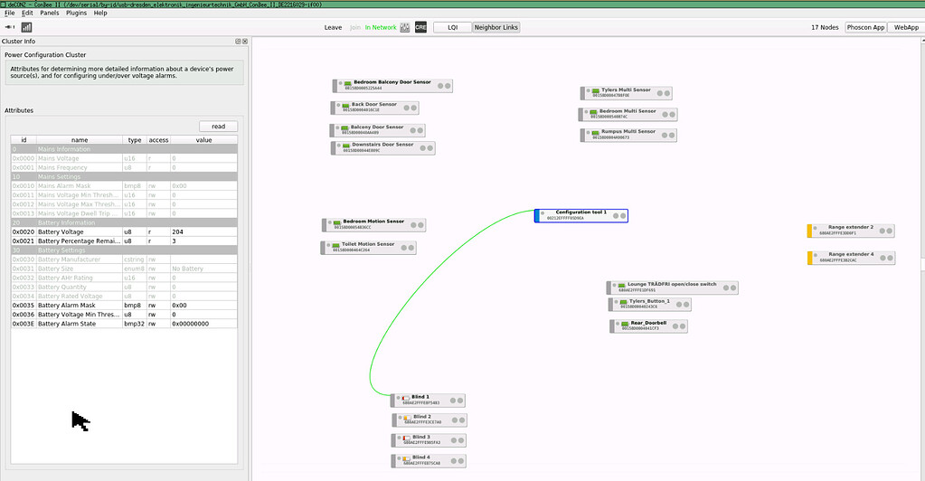
Task: Select the Bedroom Motion Sensor node
Action: pyautogui.click(x=373, y=224)
